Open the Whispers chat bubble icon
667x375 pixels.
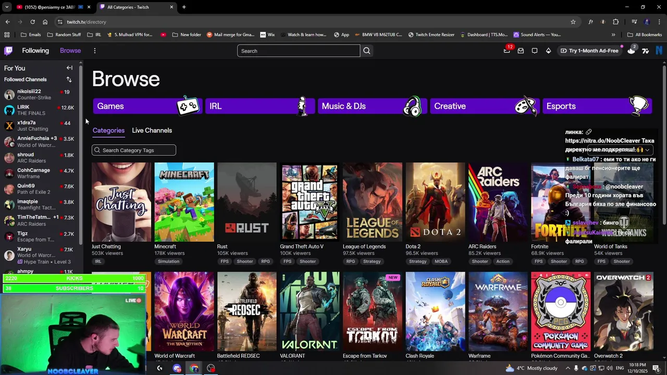click(535, 51)
